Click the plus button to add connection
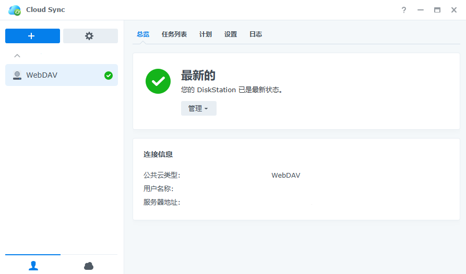The height and width of the screenshot is (274, 466). [x=32, y=36]
